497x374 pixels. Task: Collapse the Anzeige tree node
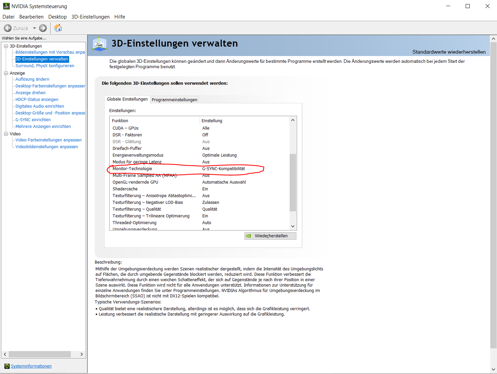6,73
